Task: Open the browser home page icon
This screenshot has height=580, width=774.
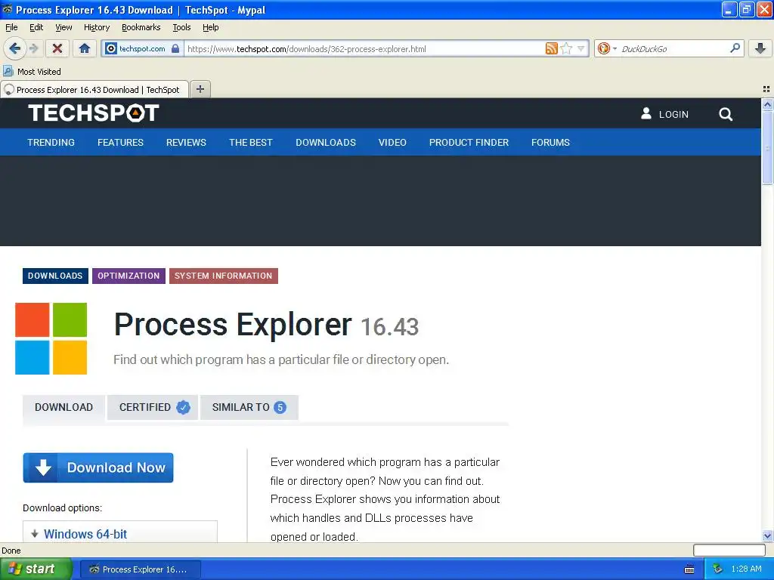Action: [x=85, y=48]
